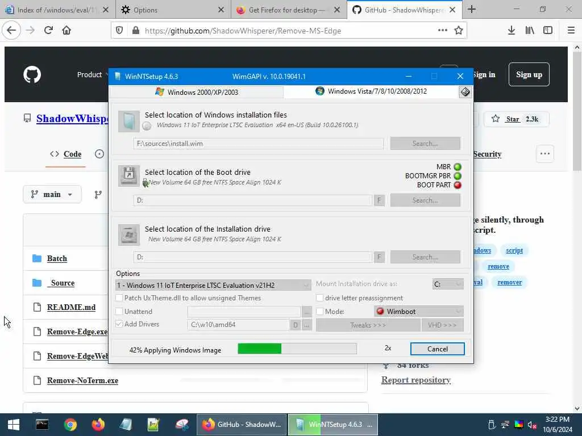This screenshot has height=436, width=582.
Task: Click the tracking protection shield icon
Action: tap(119, 31)
